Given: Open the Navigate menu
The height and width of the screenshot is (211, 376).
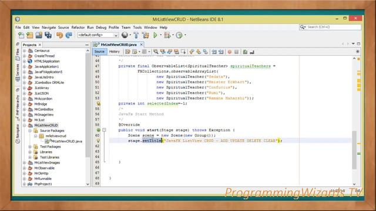Looking at the screenshot, I should pyautogui.click(x=49, y=28).
